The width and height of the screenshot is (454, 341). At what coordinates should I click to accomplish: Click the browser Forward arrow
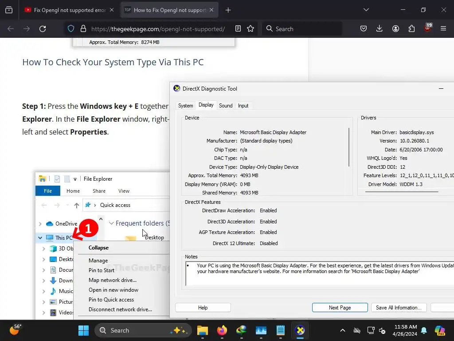point(27,29)
